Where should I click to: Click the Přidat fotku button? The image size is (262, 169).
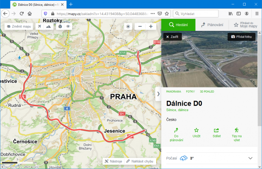point(241,37)
